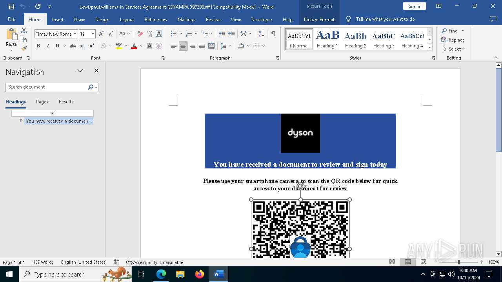Select the Dyson logo image in the document
Screen dimensions: 502x282
300,133
